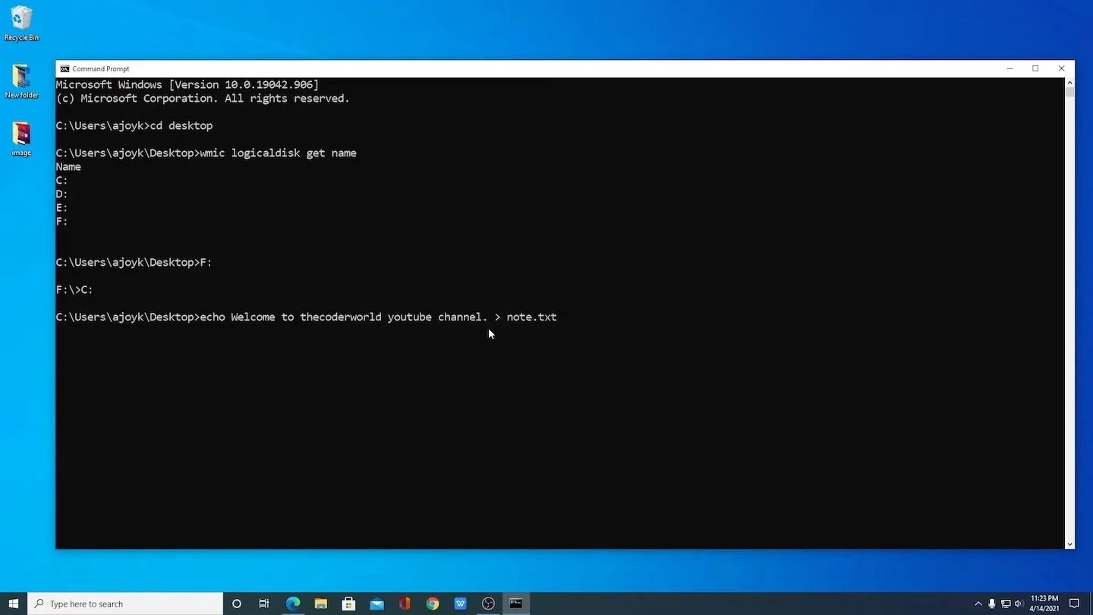1093x615 pixels.
Task: Click the scroll down arrow of console scrollbar
Action: tap(1069, 544)
